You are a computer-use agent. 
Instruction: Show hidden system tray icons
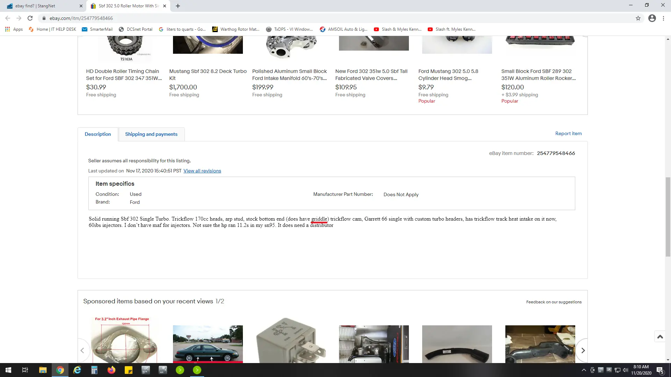[584, 370]
